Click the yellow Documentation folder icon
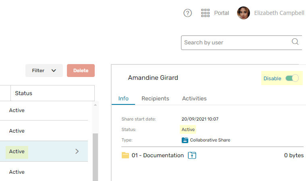Screen dimensions: 306x181 pos(125,155)
